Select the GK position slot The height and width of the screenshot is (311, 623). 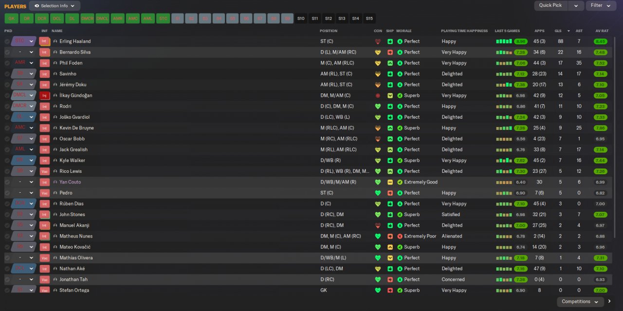11,18
